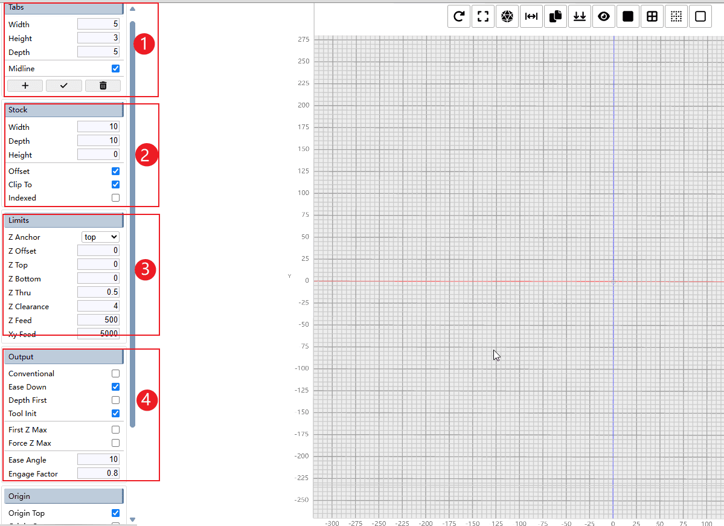Click the horizontal width-arrows icon
The width and height of the screenshot is (724, 526).
pos(531,17)
